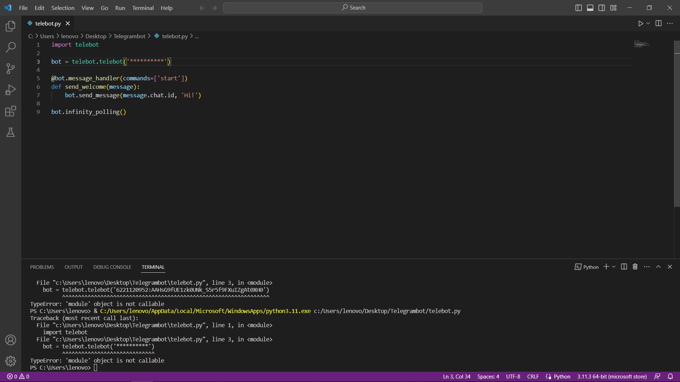Click the Run Python File play button
Viewport: 680px width, 382px height.
pos(640,23)
